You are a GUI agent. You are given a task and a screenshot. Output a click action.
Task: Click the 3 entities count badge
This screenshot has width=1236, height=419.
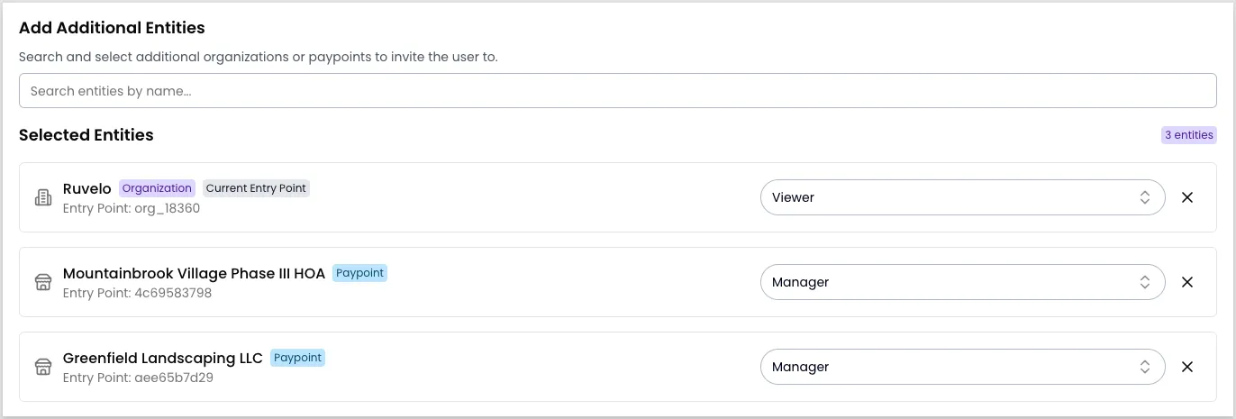coord(1189,135)
